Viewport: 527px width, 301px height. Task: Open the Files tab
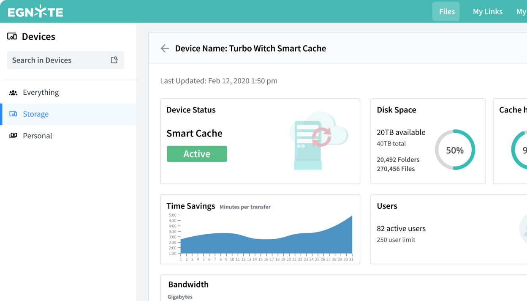pyautogui.click(x=446, y=11)
